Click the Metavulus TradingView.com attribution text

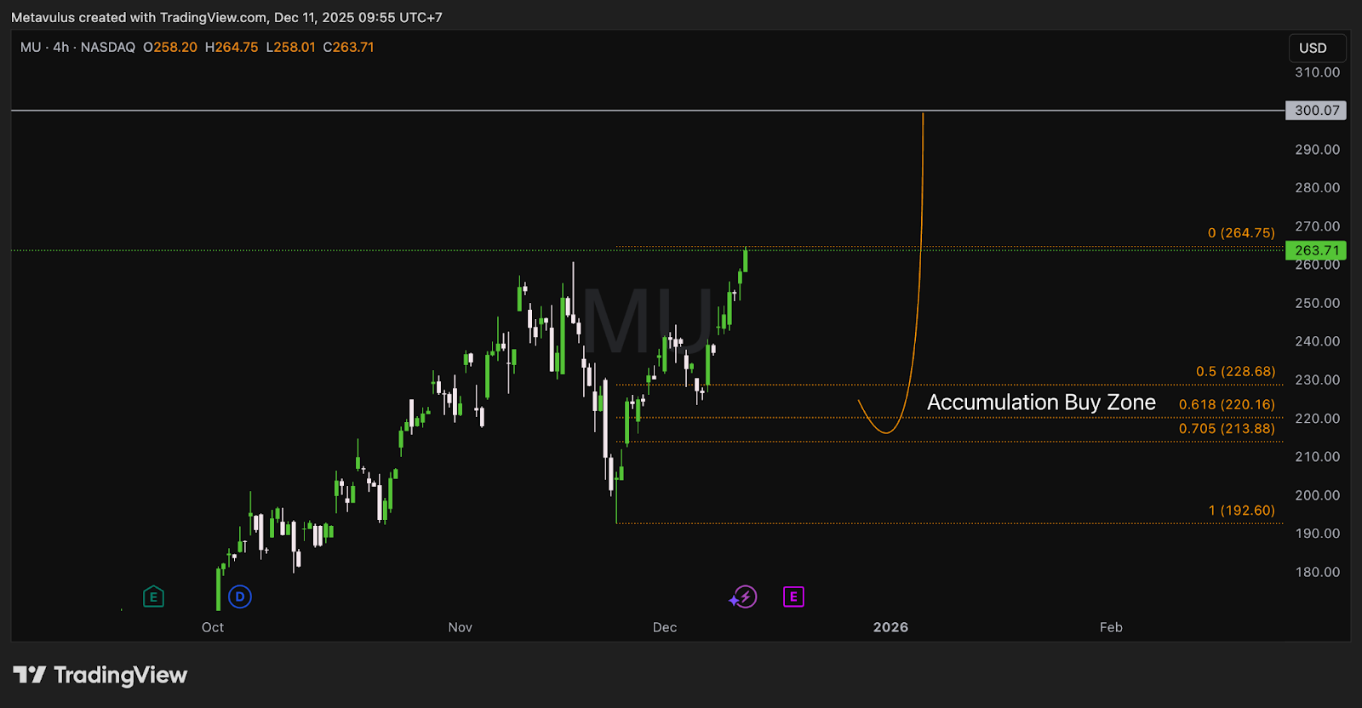[226, 17]
